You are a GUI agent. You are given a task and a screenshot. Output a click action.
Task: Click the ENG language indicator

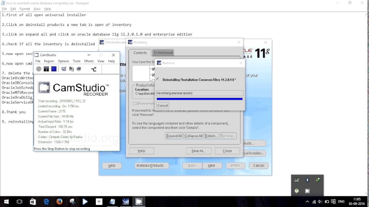click(x=341, y=202)
